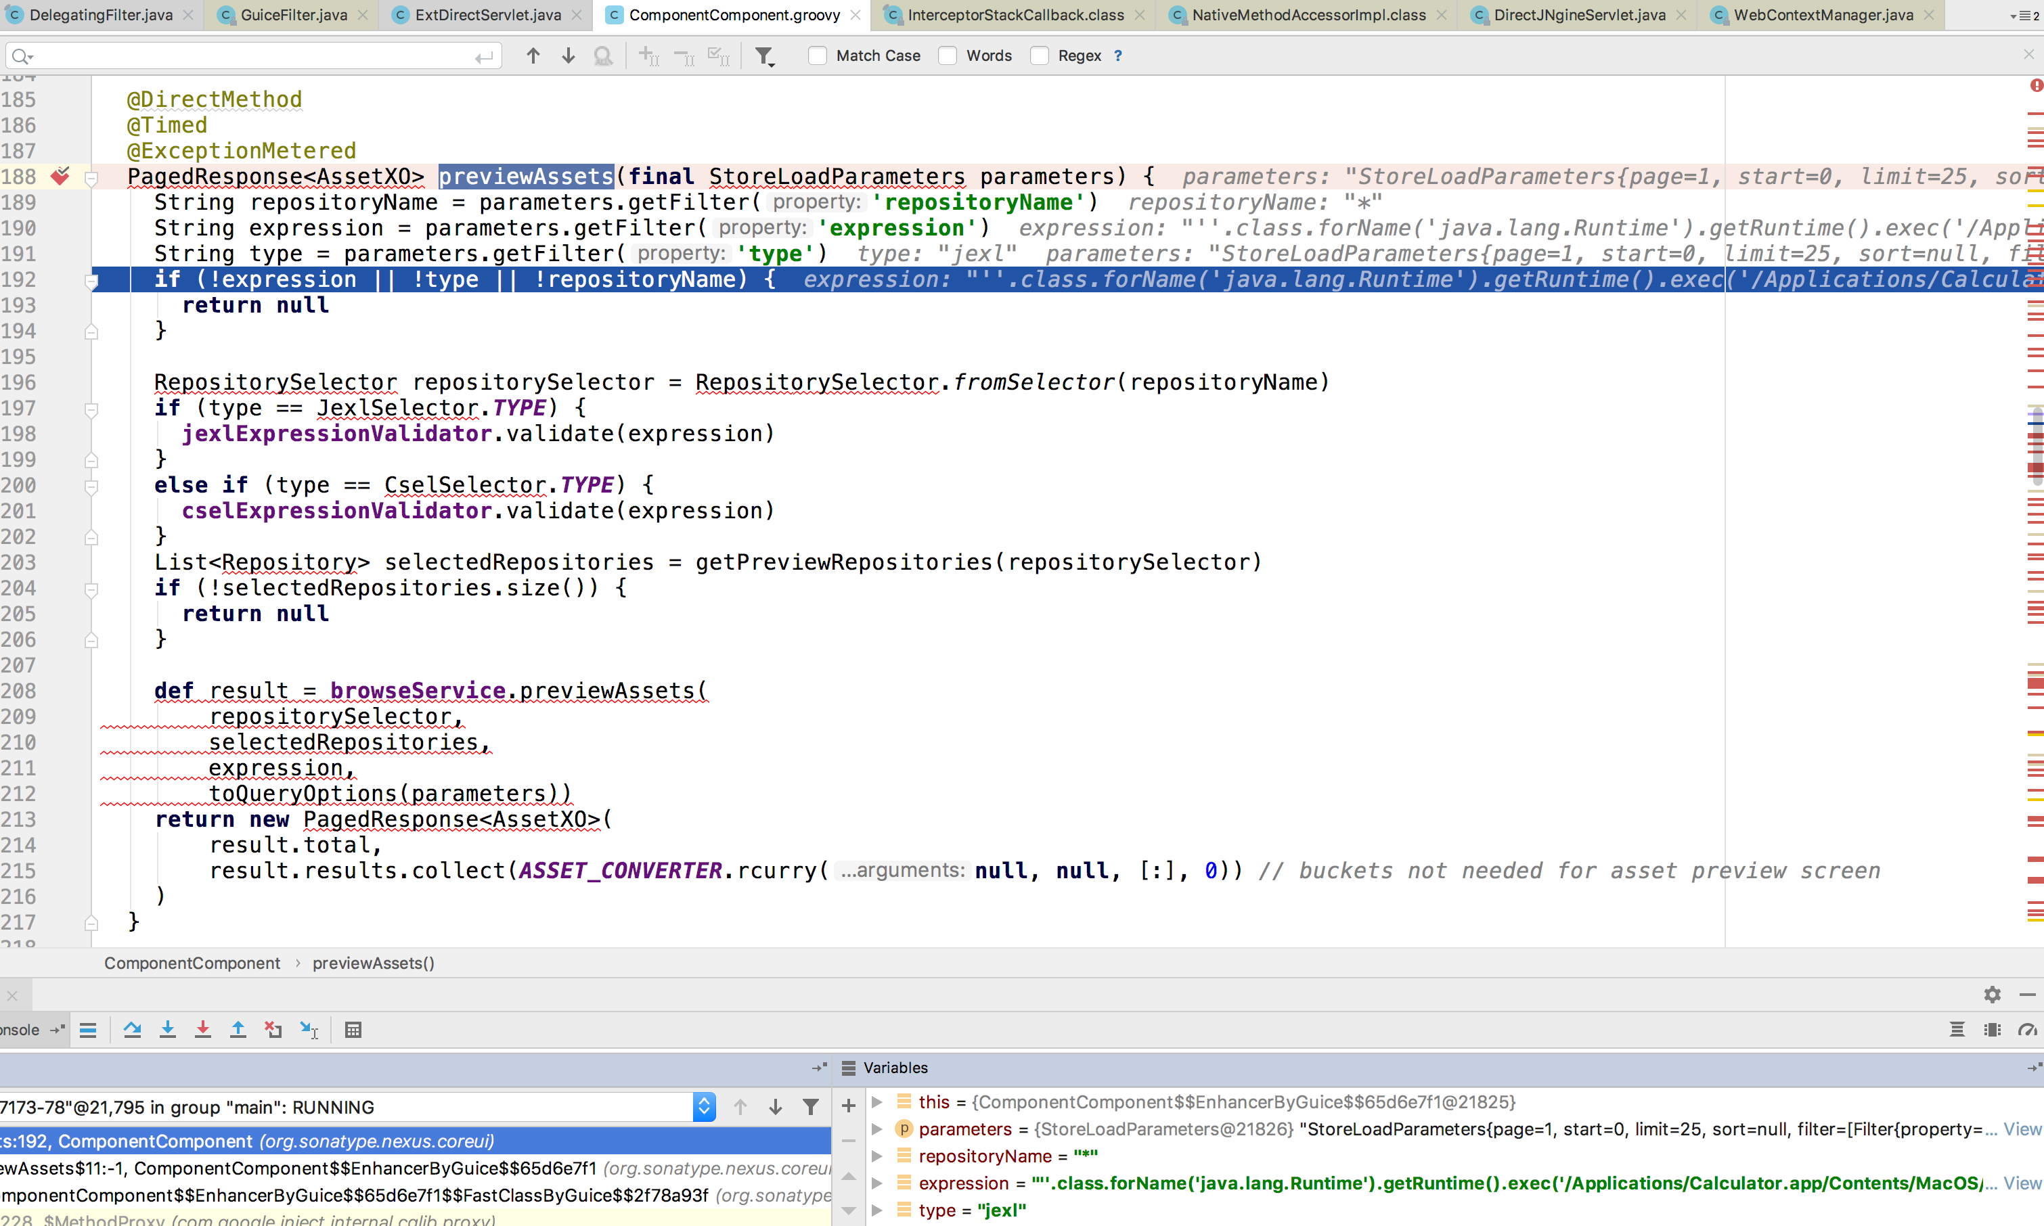This screenshot has height=1226, width=2044.
Task: Open debug tool window settings gear
Action: [1992, 995]
